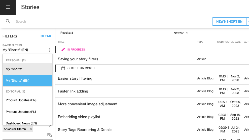Click Article Blog type of Easier story filtering
The width and height of the screenshot is (249, 140).
pyautogui.click(x=205, y=78)
